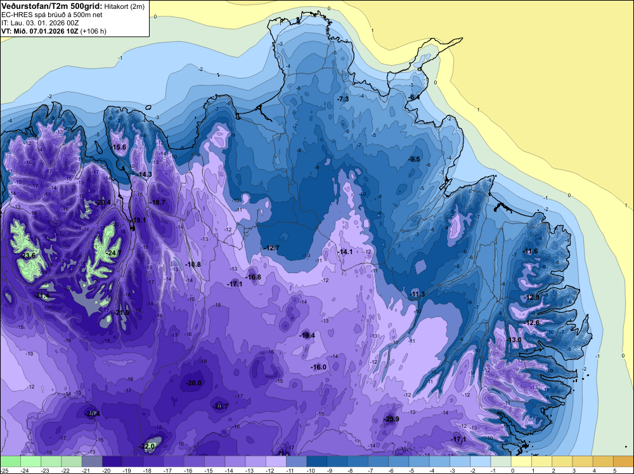
Task: Click the legend tick label -15
Action: [208, 470]
